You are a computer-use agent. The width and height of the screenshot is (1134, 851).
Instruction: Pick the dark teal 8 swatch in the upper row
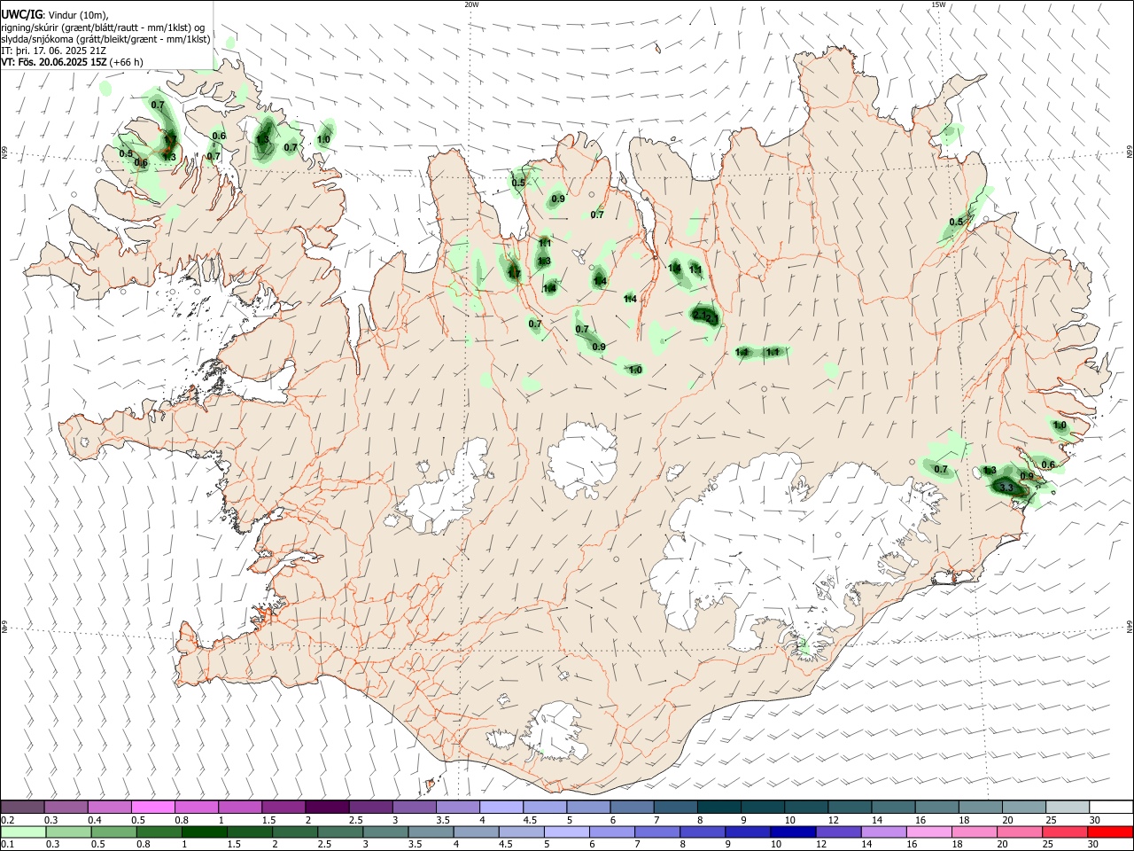tap(719, 807)
